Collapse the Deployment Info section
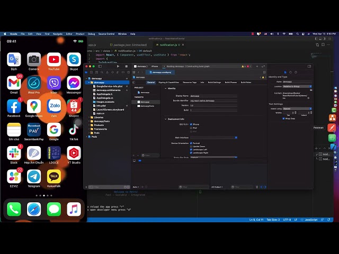The image size is (339, 254). (x=166, y=119)
